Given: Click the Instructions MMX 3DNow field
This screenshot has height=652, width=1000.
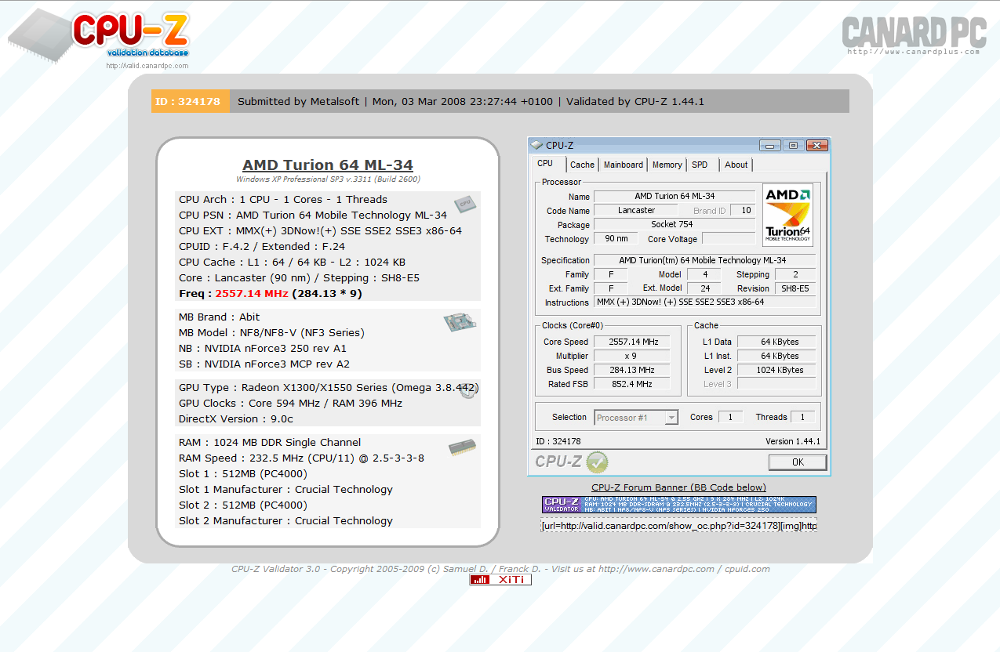Looking at the screenshot, I should (x=704, y=302).
